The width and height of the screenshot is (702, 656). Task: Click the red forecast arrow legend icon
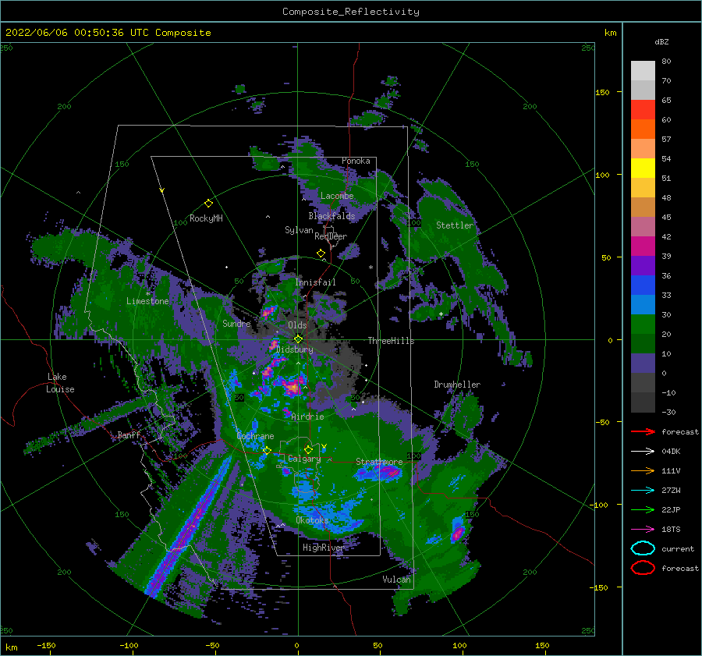643,431
